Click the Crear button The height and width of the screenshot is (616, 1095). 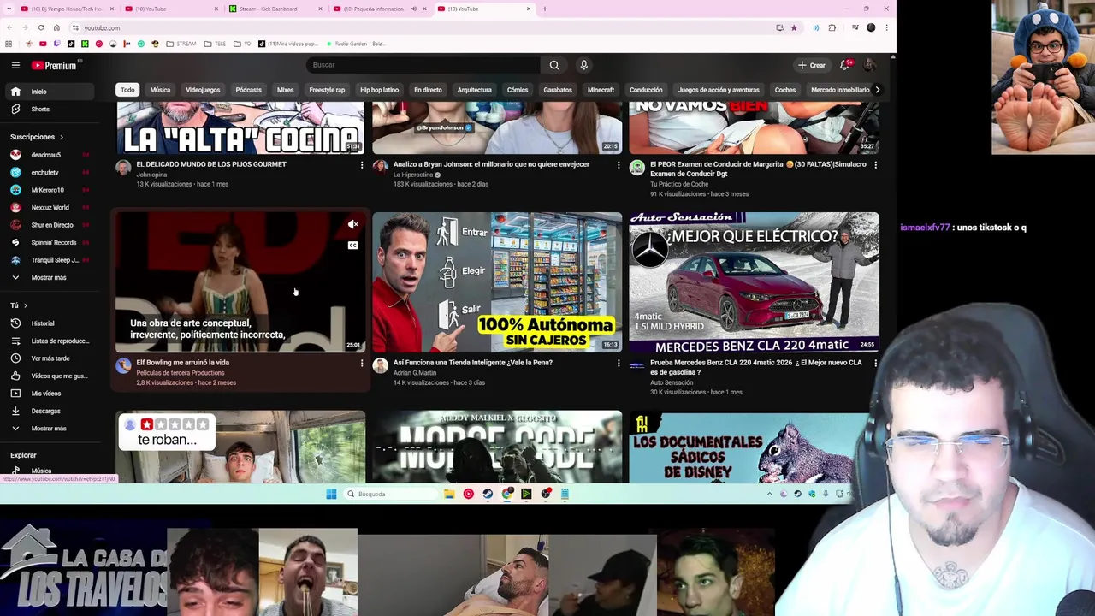tap(812, 65)
